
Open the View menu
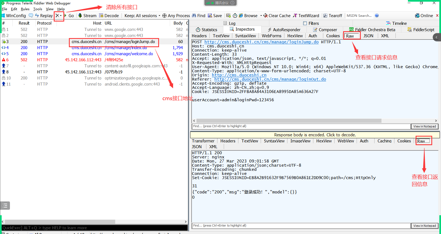click(50, 9)
